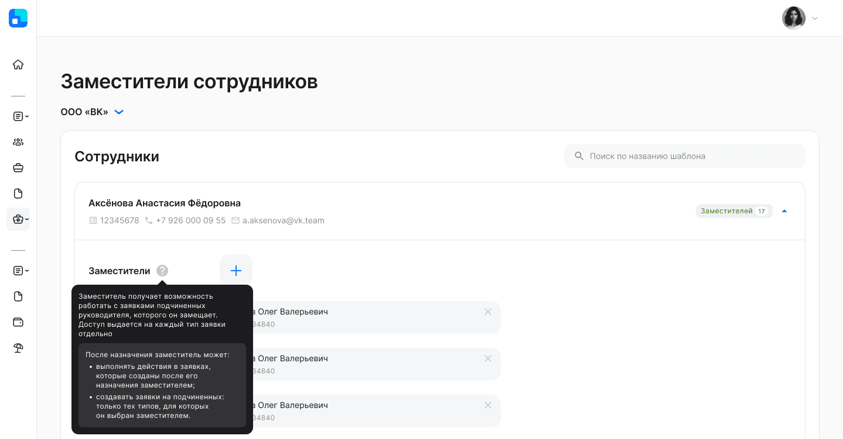The image size is (843, 439).
Task: Click the envelope icon before the email
Action: [x=236, y=220]
